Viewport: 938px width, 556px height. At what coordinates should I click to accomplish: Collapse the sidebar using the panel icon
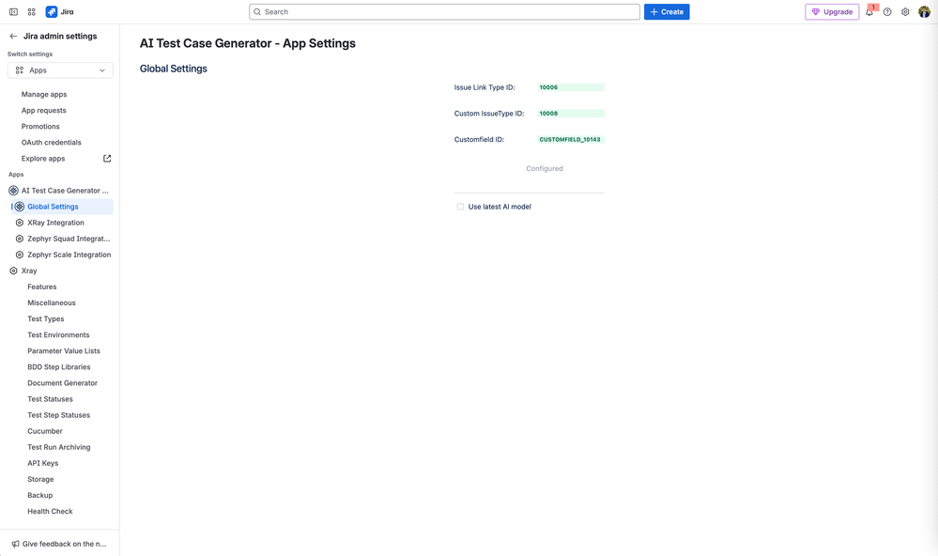[x=13, y=12]
